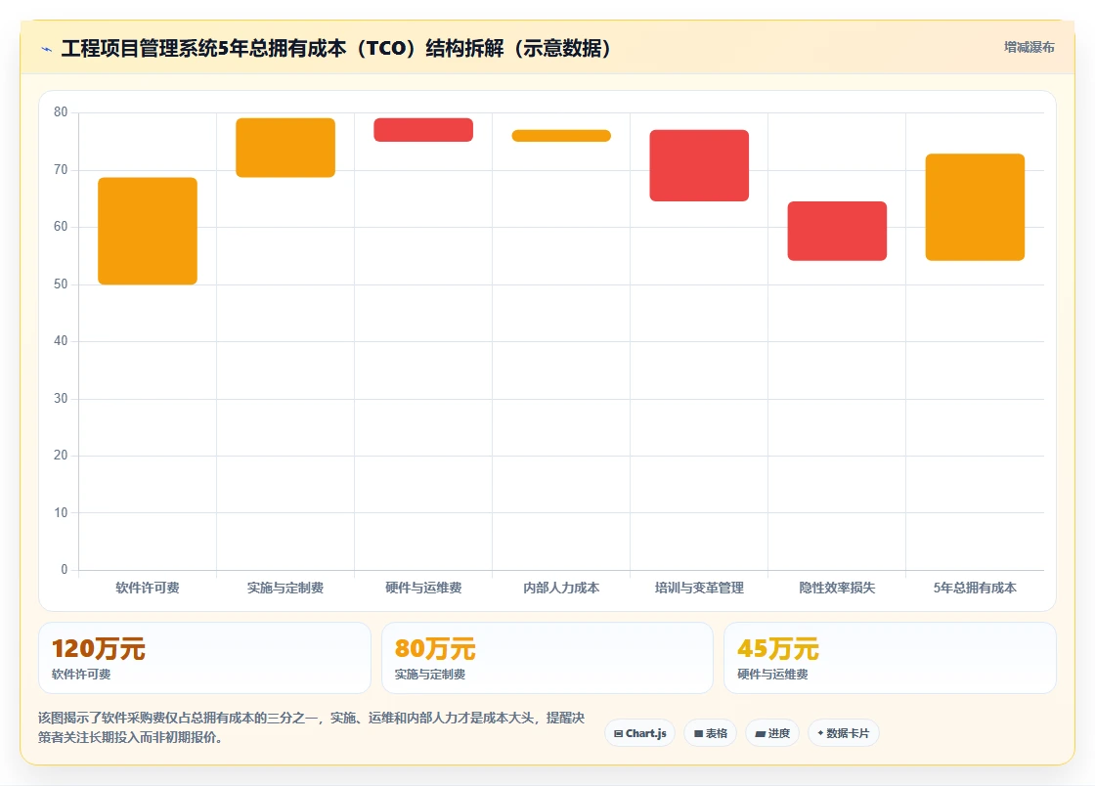
Task: Click the 80万元 实施与定制费 data card
Action: (547, 658)
